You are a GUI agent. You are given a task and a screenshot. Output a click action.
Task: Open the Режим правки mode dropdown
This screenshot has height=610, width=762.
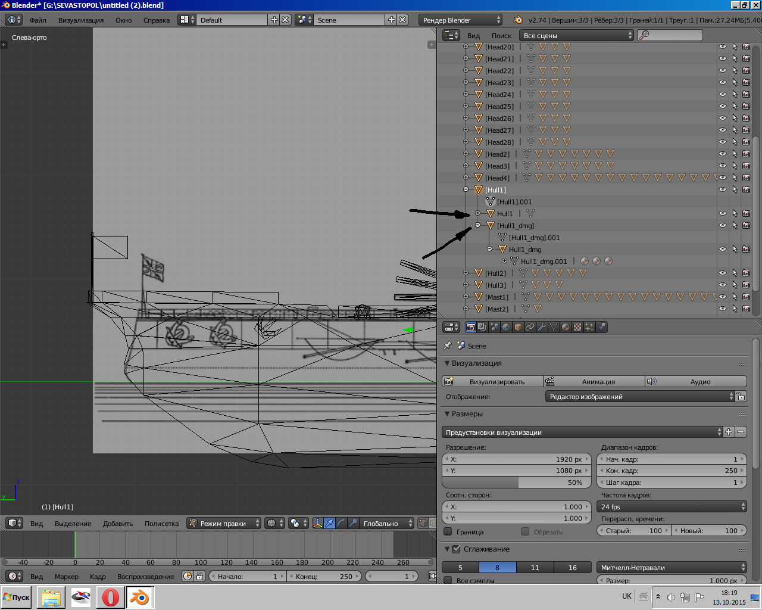[224, 523]
